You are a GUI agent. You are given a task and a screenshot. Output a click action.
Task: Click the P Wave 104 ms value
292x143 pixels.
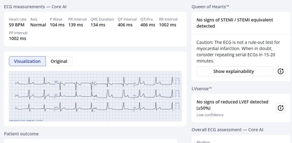[x=57, y=25]
